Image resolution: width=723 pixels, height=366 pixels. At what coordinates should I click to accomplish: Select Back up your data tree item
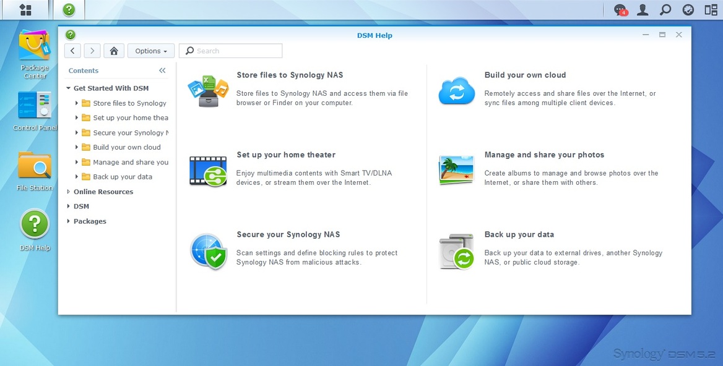(122, 177)
